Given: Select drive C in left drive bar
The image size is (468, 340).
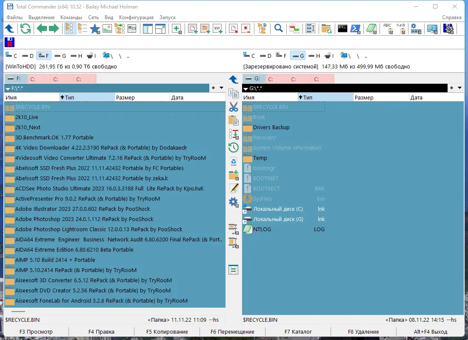Looking at the screenshot, I should click(x=11, y=56).
